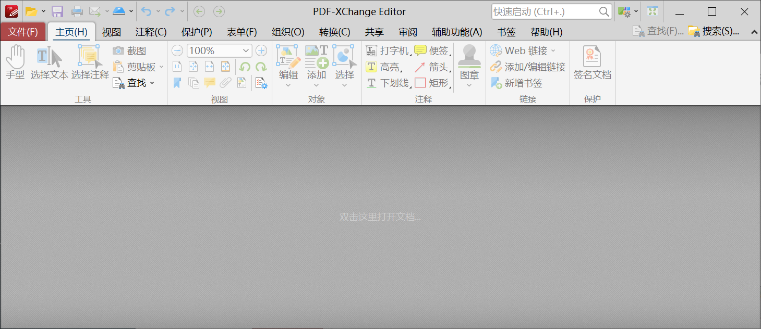The width and height of the screenshot is (761, 329).
Task: Open the blue bookmarks pane icon
Action: click(x=177, y=83)
